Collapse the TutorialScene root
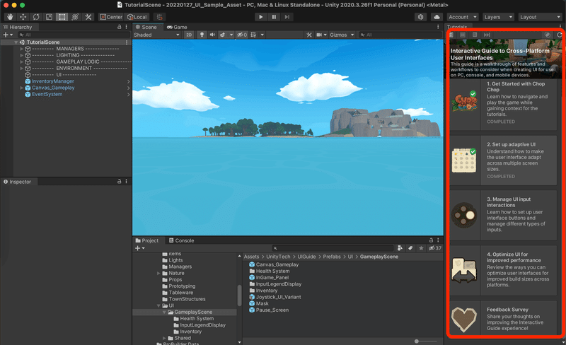 click(16, 42)
